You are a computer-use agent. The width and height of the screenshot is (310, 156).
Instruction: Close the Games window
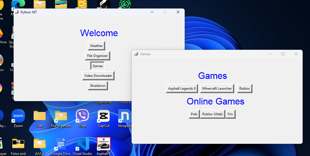click(296, 54)
